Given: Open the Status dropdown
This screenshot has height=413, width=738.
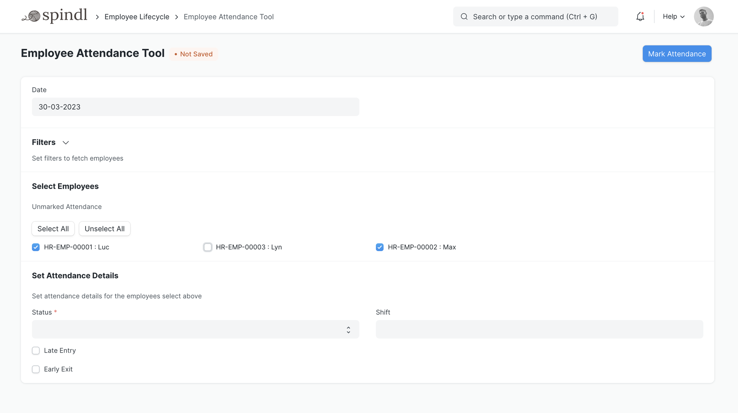Looking at the screenshot, I should point(195,329).
